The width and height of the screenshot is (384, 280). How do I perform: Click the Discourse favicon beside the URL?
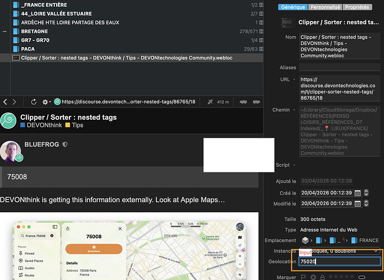pyautogui.click(x=57, y=101)
